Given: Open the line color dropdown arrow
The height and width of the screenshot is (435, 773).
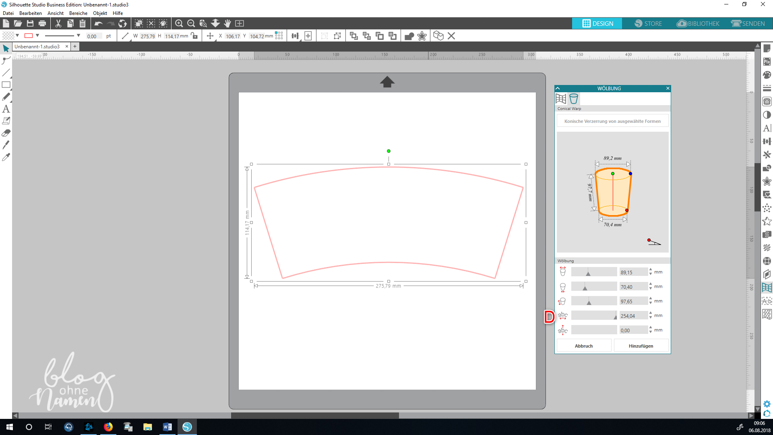Looking at the screenshot, I should click(37, 35).
